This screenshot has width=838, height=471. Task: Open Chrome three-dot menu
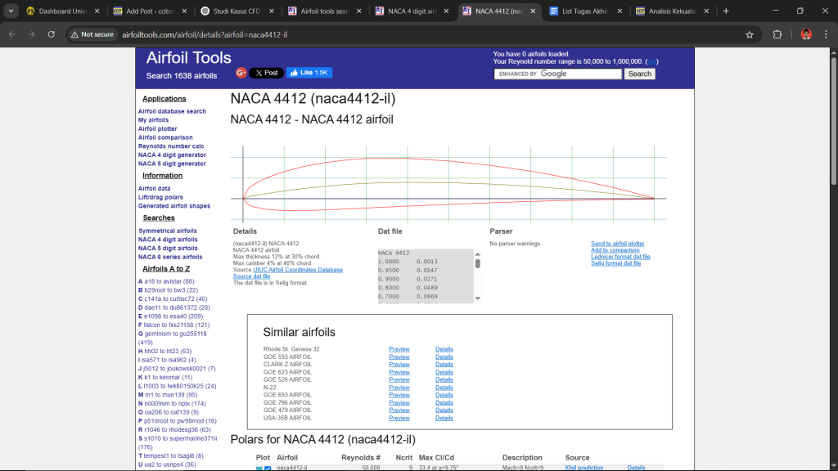click(x=826, y=34)
